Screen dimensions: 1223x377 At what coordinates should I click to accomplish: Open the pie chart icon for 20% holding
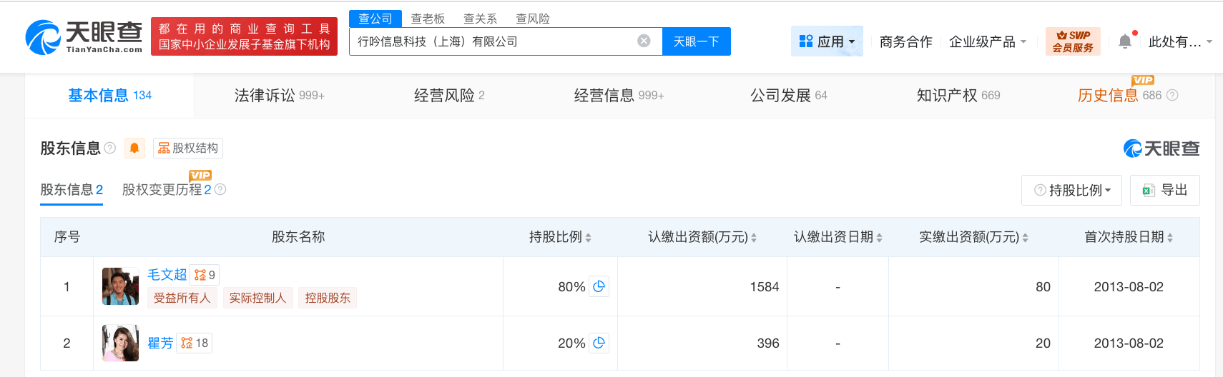point(599,343)
